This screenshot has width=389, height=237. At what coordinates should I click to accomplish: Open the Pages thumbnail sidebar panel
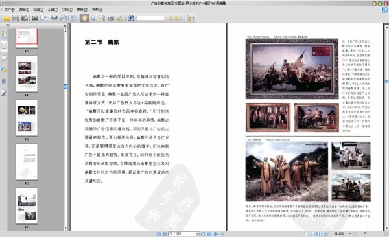(x=4, y=45)
